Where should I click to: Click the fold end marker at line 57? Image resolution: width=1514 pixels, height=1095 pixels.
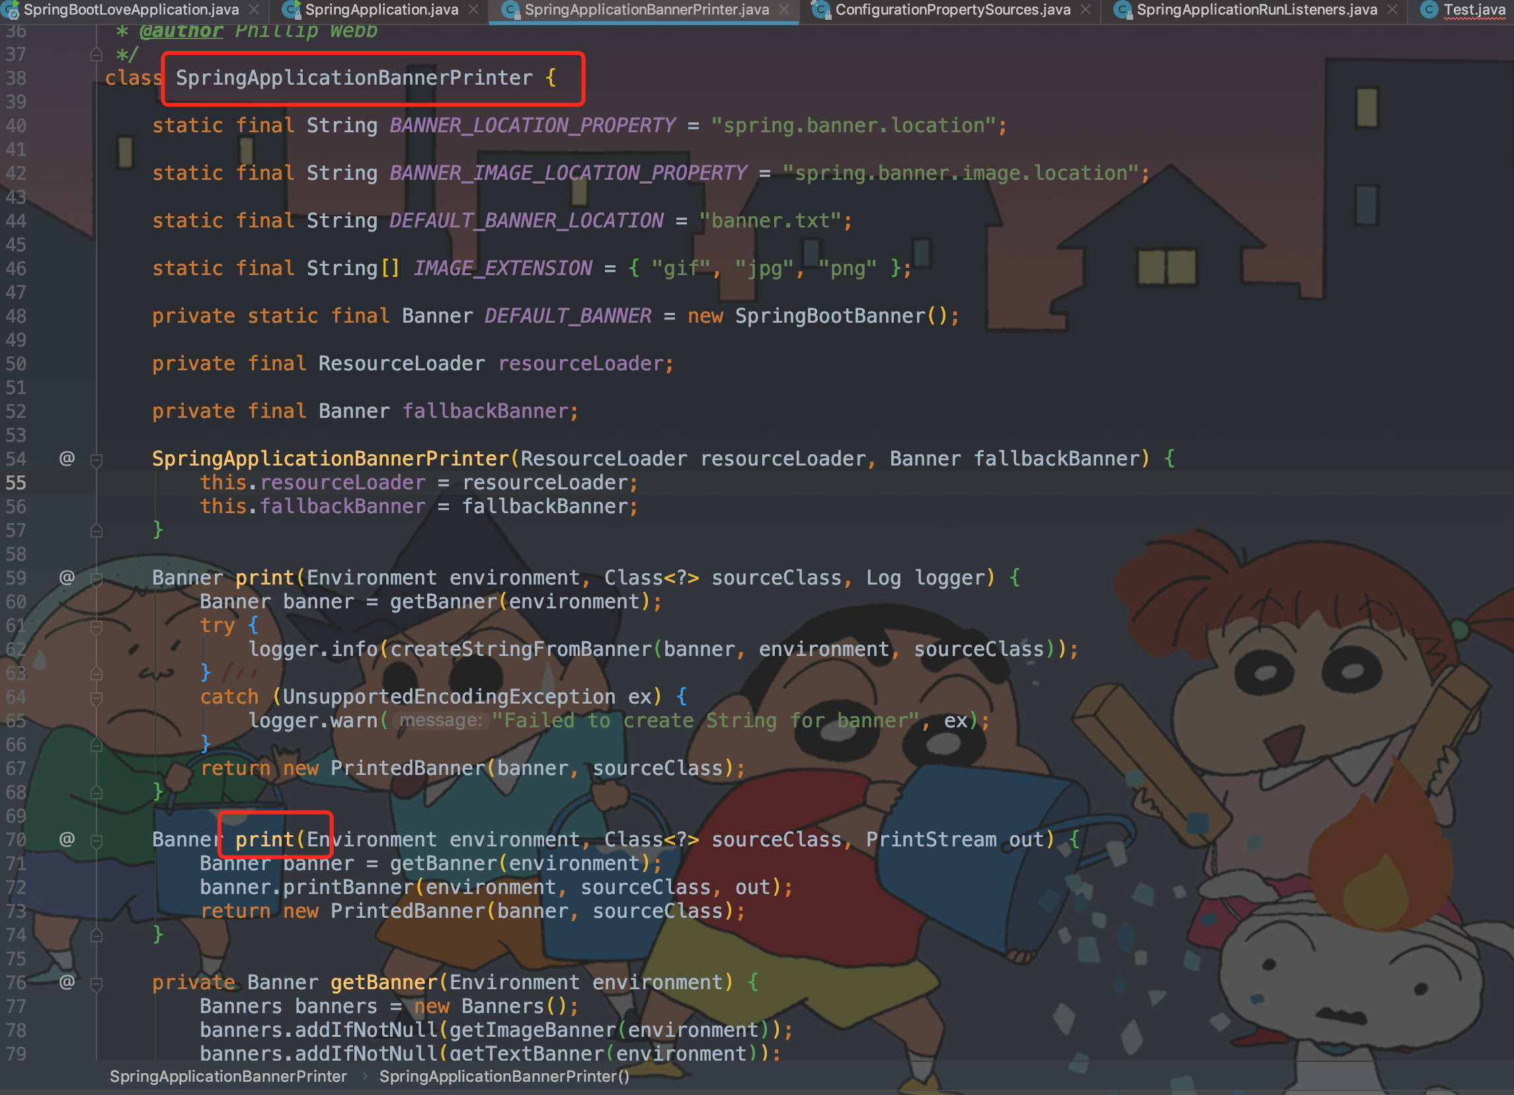(x=96, y=531)
